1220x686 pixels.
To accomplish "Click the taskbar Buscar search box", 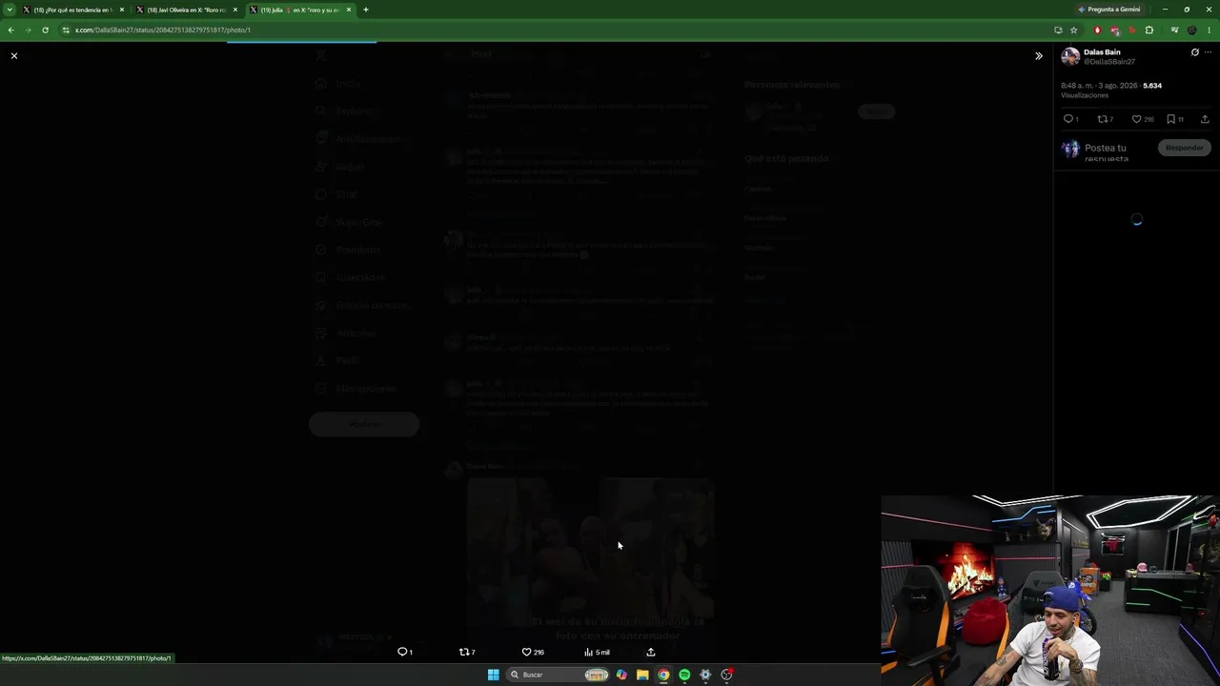I will (x=559, y=675).
